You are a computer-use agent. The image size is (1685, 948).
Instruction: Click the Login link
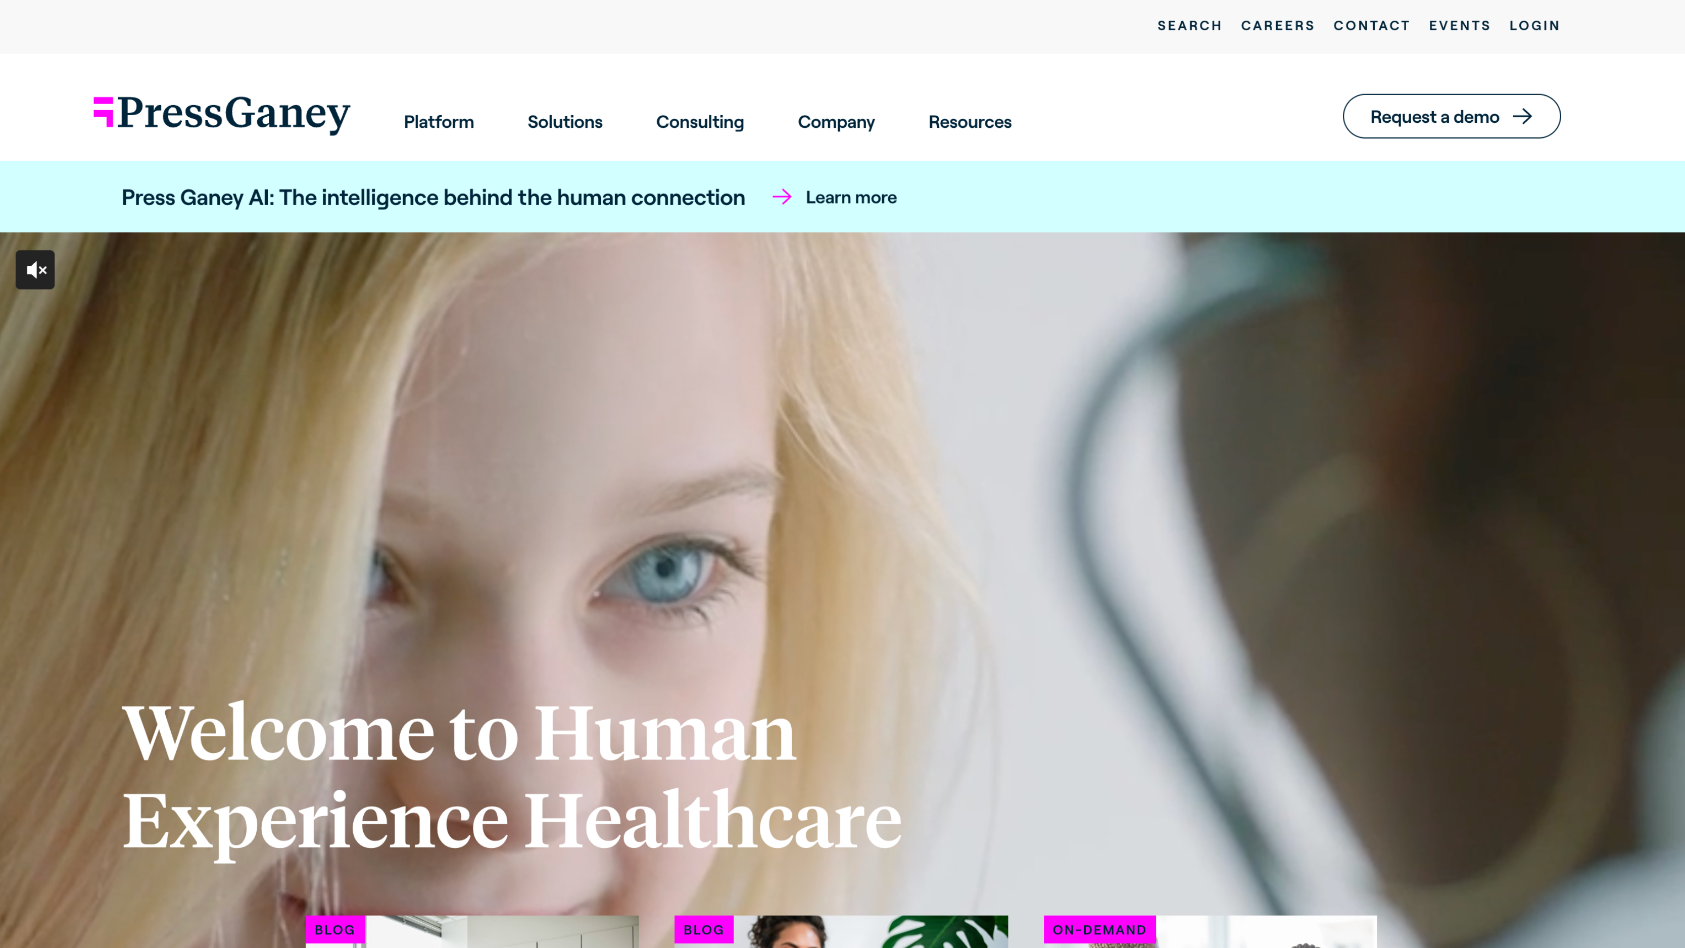(1534, 25)
